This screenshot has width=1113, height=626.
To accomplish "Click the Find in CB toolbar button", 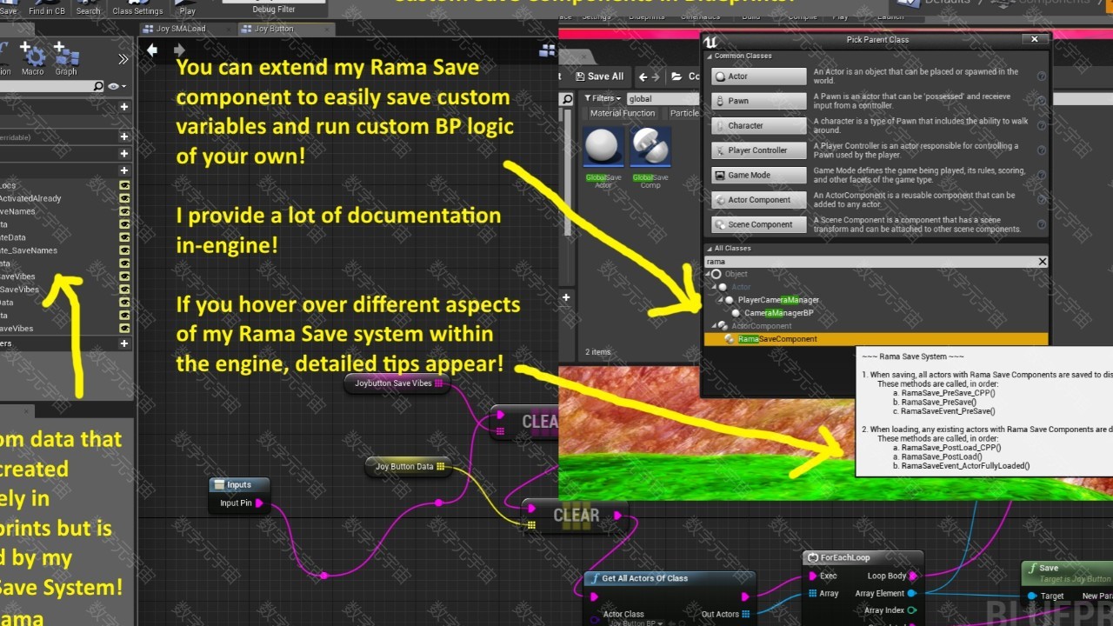I will [47, 8].
